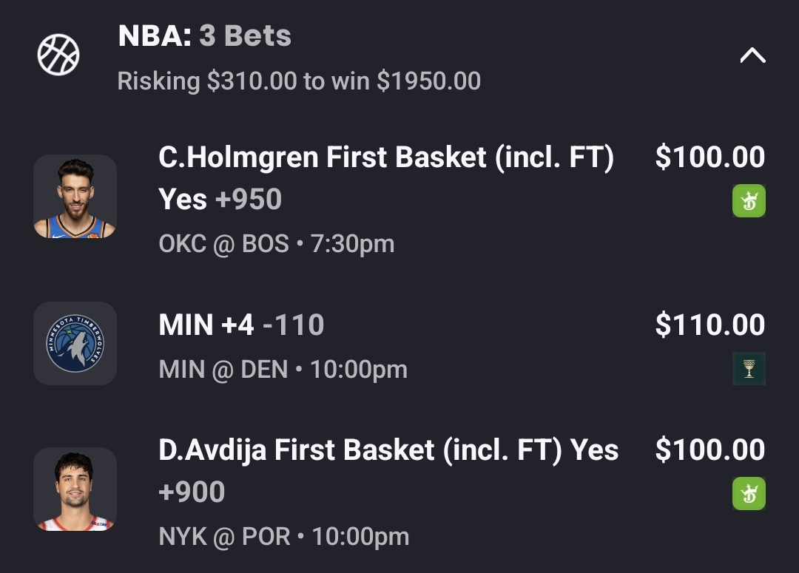
Task: Collapse the NBA bets section
Action: click(752, 55)
